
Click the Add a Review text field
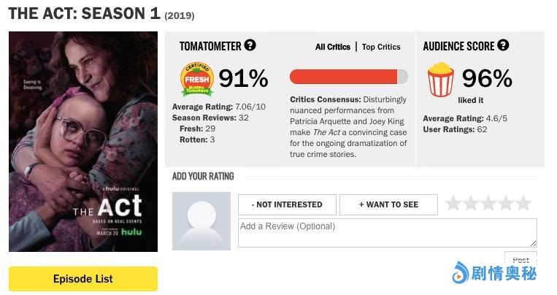(x=387, y=232)
